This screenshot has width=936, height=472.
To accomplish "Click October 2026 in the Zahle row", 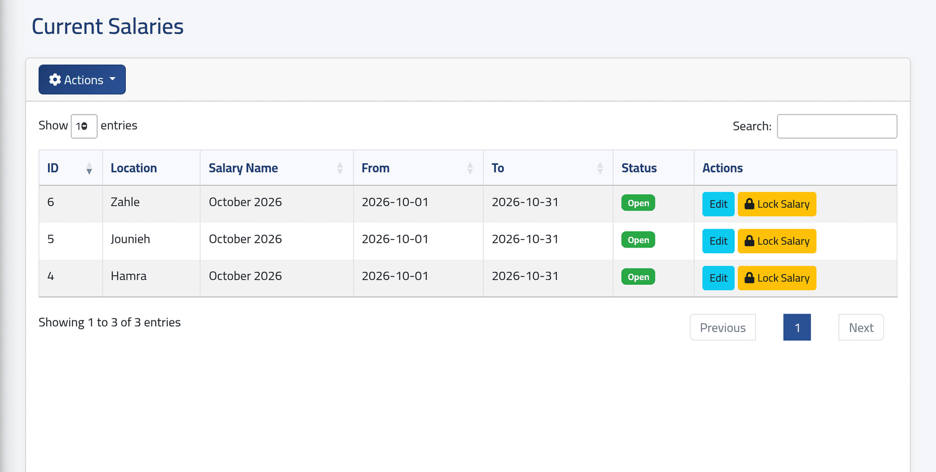I will coord(245,202).
